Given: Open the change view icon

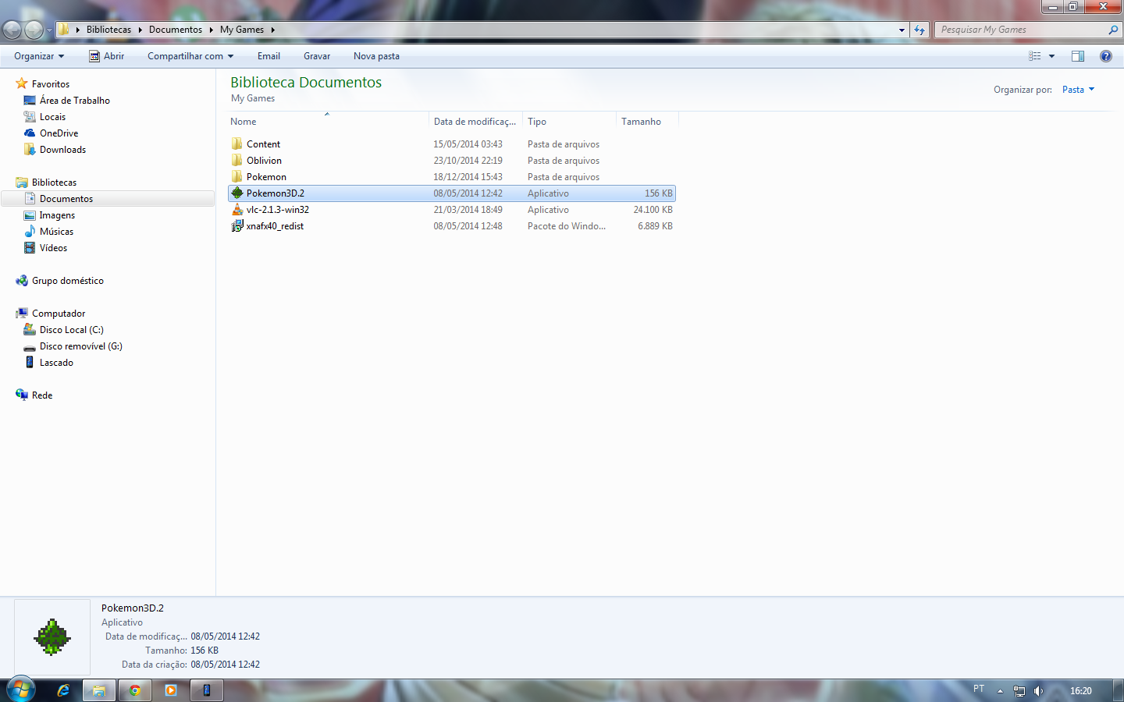Looking at the screenshot, I should pos(1035,56).
